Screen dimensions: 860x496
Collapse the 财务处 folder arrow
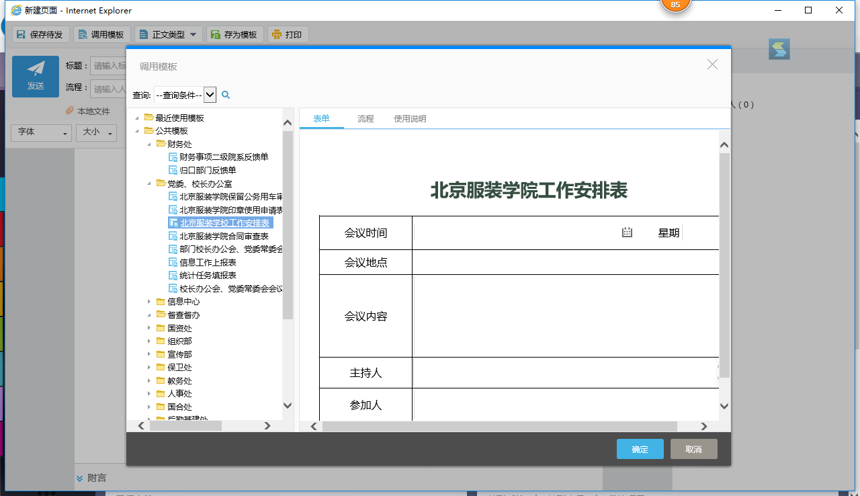pos(149,144)
